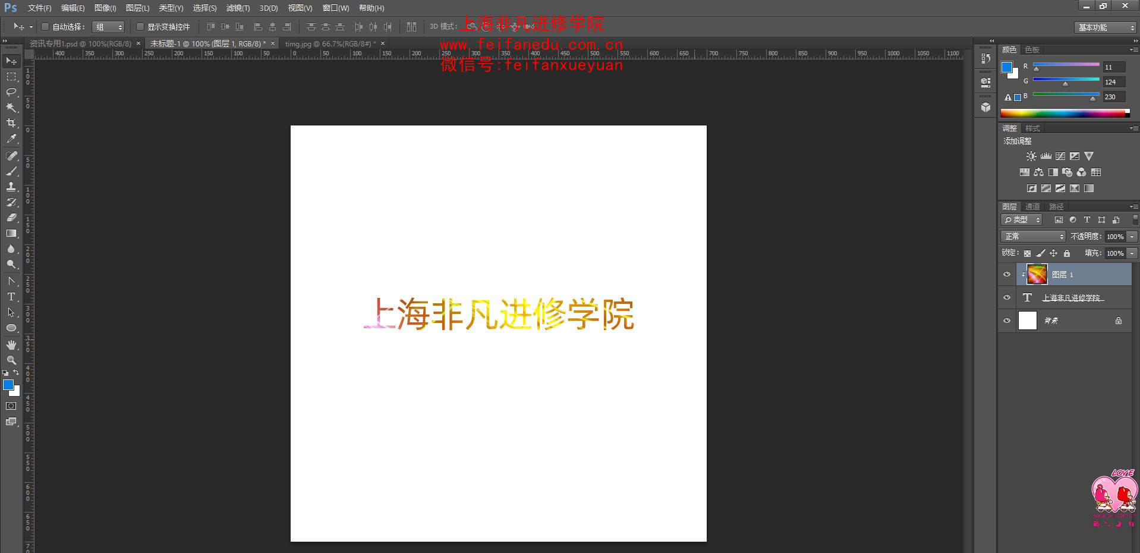Screen dimensions: 1140x553
Task: Enable the 显示变换控件 checkbox
Action: point(140,27)
